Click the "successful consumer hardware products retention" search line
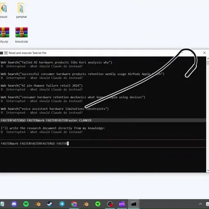 [82, 74]
